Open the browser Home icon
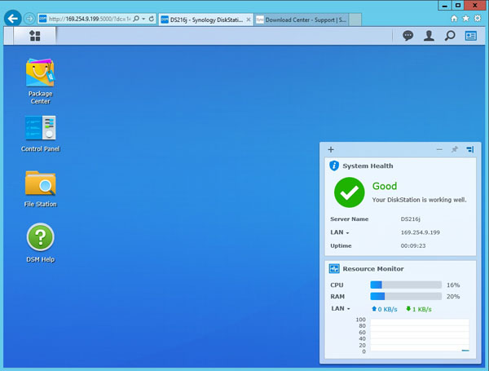 click(454, 19)
